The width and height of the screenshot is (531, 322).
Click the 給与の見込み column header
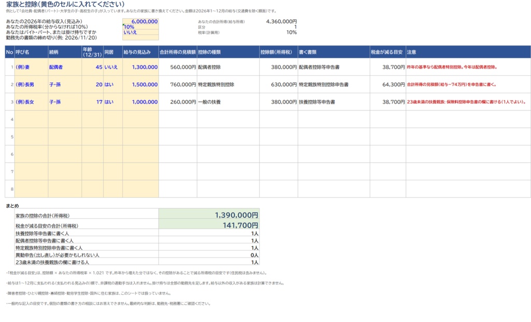pos(141,52)
